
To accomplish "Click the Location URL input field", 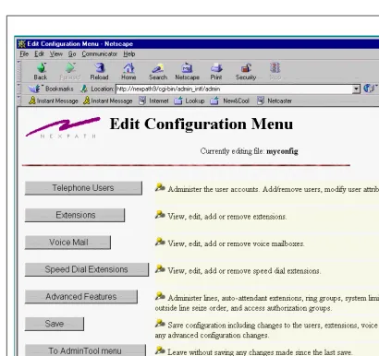I will [x=234, y=89].
